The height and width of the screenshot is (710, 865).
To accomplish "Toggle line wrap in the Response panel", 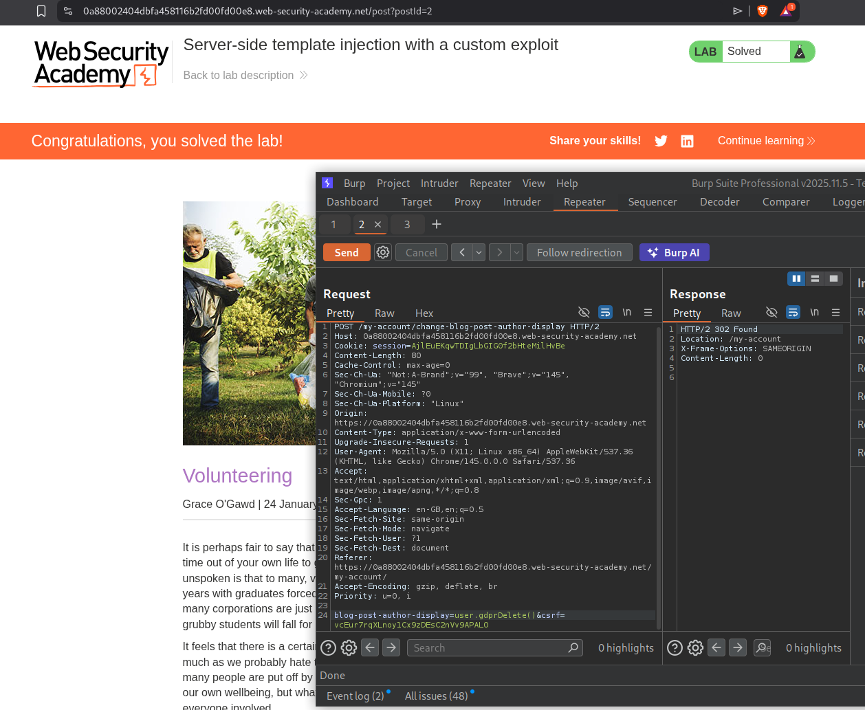I will point(793,313).
